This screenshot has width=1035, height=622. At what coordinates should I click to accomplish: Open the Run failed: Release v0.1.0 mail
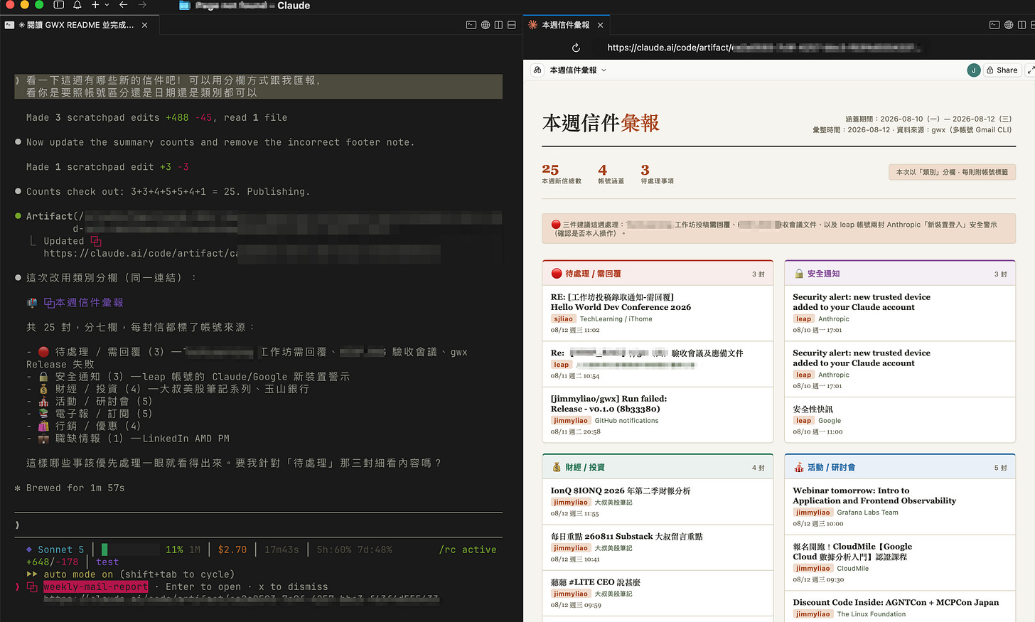coord(658,416)
